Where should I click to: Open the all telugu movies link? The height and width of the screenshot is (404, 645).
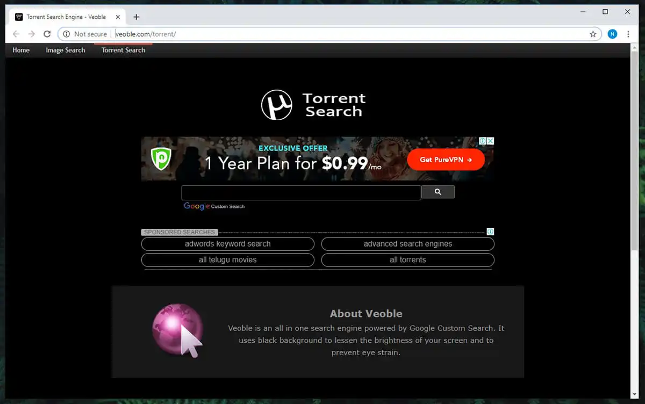coord(227,260)
